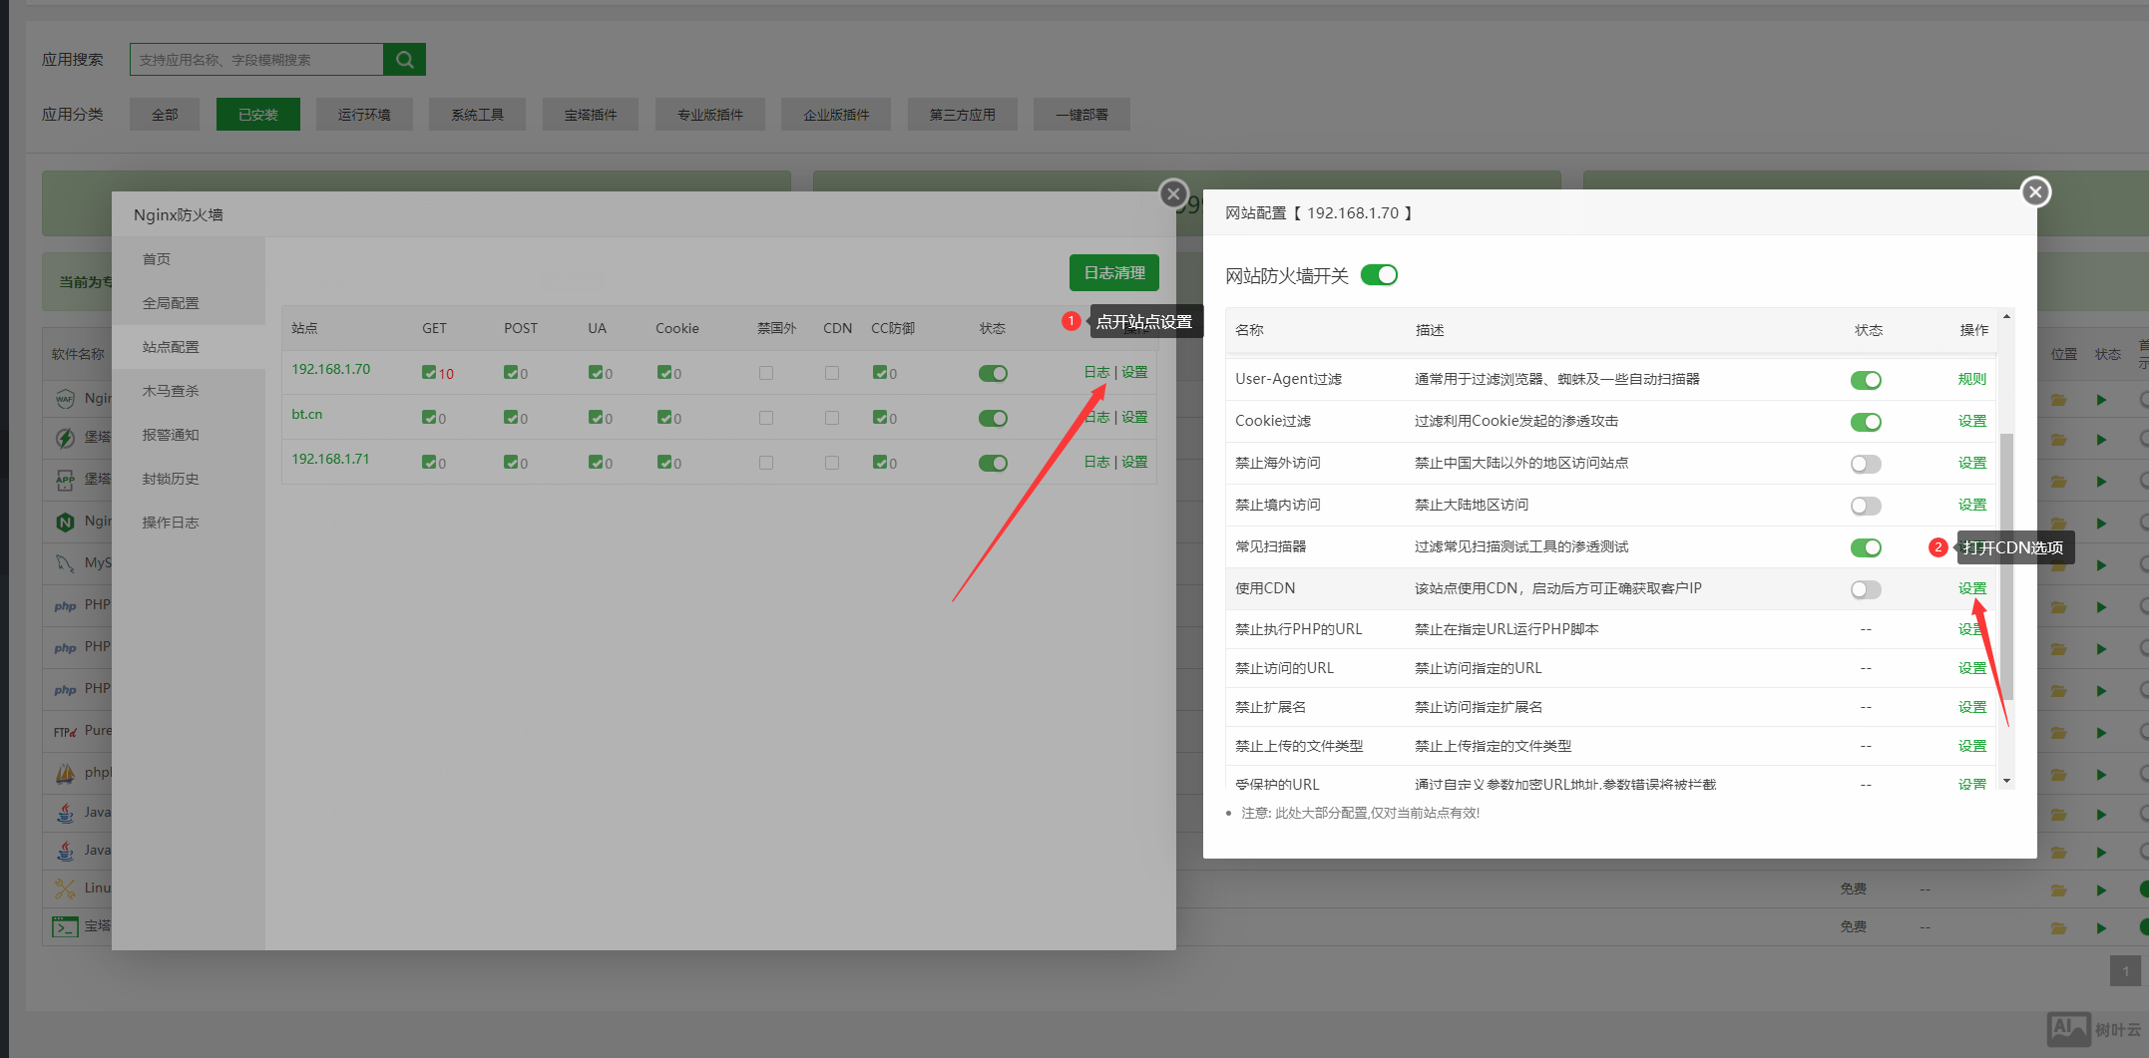
Task: Click the pagination button showing page 1
Action: click(x=2125, y=971)
